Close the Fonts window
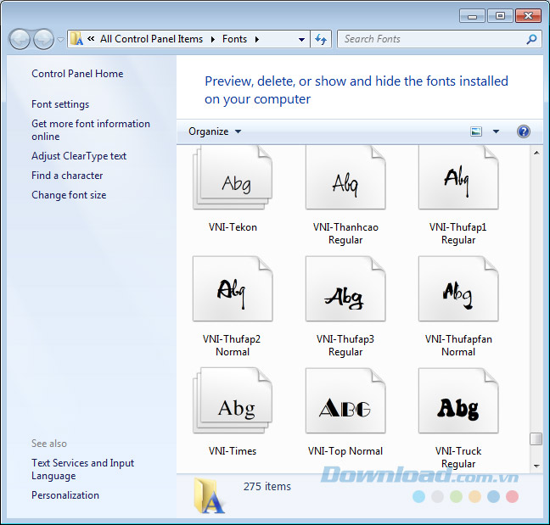The width and height of the screenshot is (550, 525). tap(528, 16)
